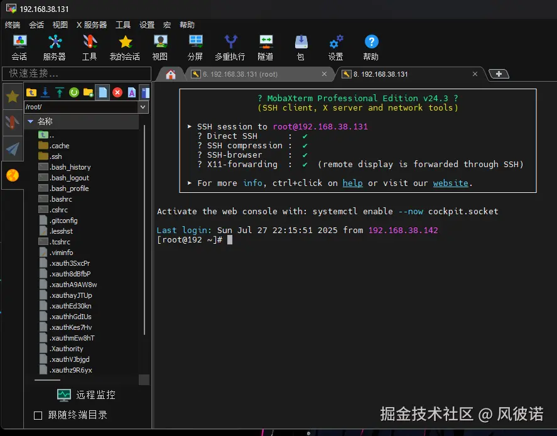Click the 服务器 (Servers) toolbar icon
The width and height of the screenshot is (557, 436).
click(55, 47)
